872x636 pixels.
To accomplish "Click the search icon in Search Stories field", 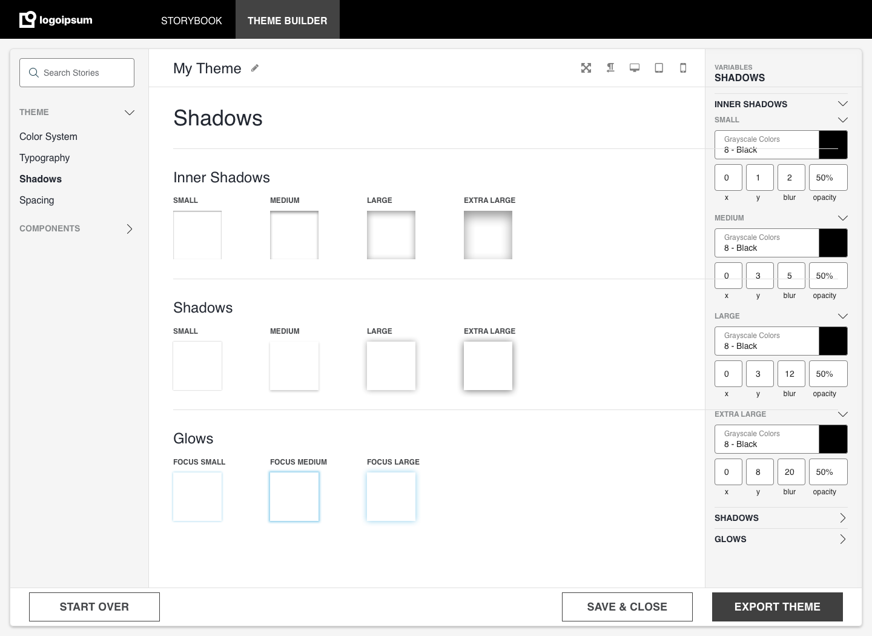I will pyautogui.click(x=35, y=73).
